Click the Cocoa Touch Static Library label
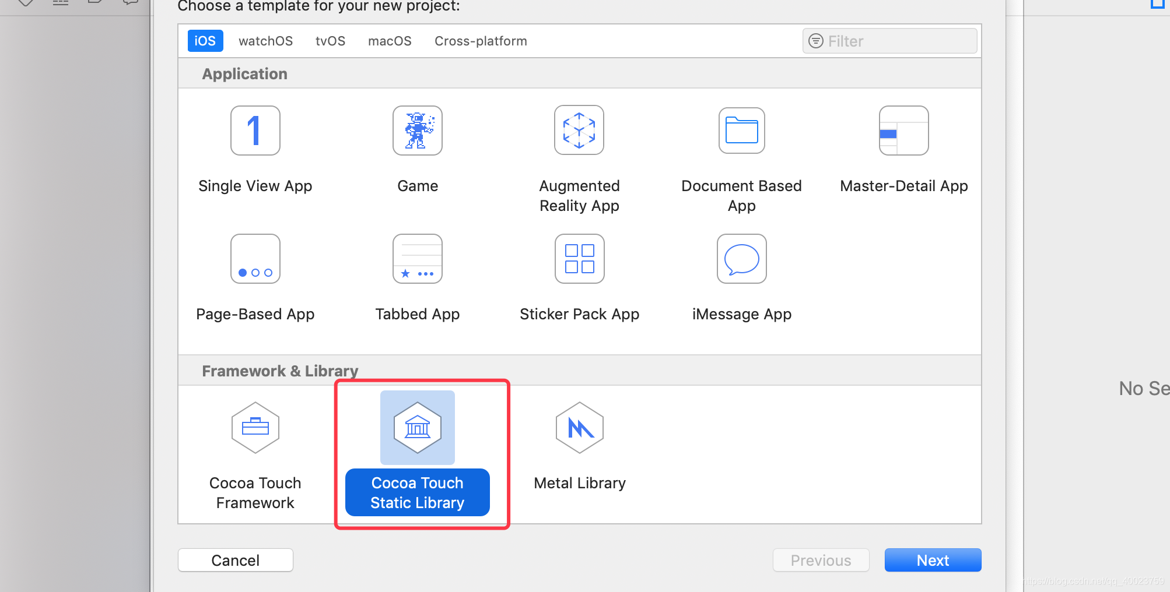The image size is (1170, 592). tap(418, 493)
